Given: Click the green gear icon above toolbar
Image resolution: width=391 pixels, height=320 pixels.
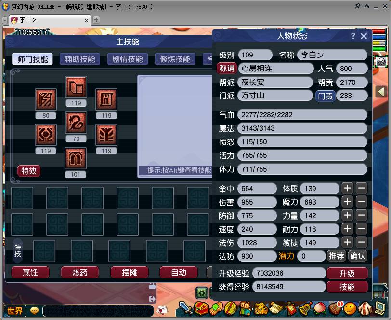Looking at the screenshot, I should [201, 293].
